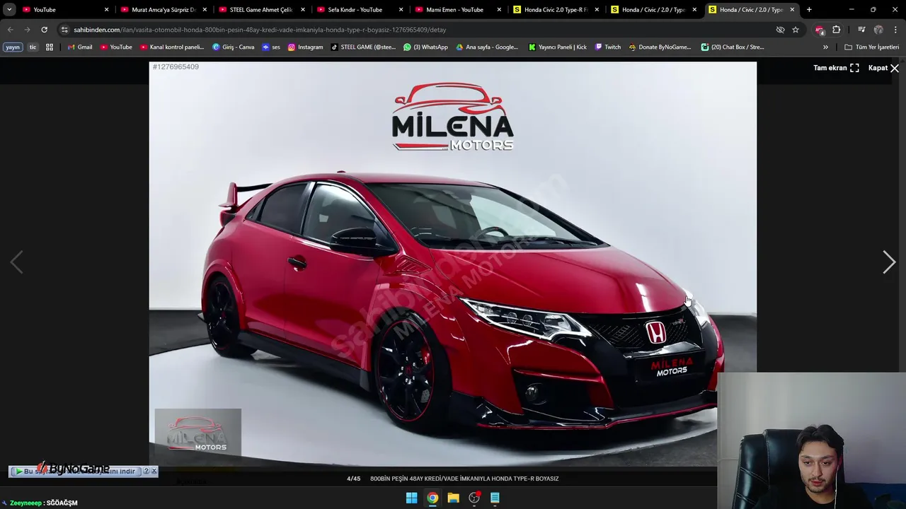The width and height of the screenshot is (906, 509).
Task: Open Chrome profile avatar menu
Action: tap(878, 30)
